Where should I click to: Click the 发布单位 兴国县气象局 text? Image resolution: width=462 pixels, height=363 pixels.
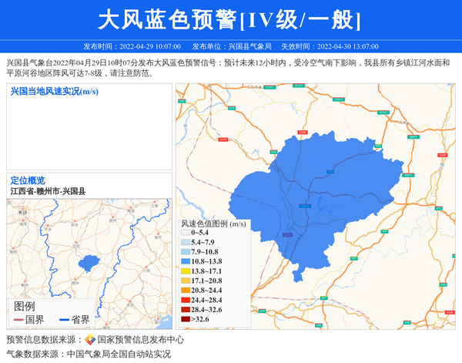pyautogui.click(x=232, y=47)
